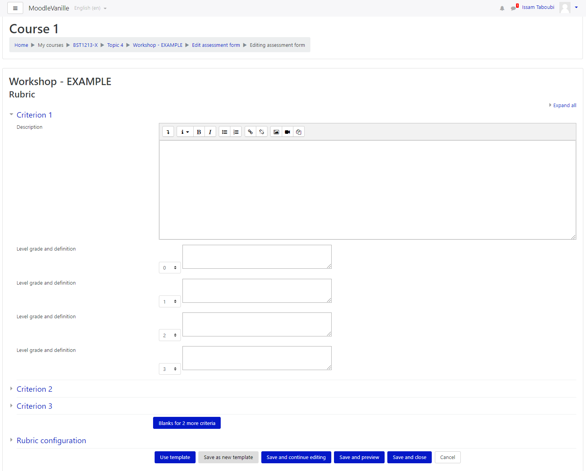Insert media video in the editor

tap(288, 132)
